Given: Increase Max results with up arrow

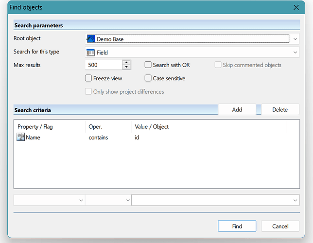Looking at the screenshot, I should 126,63.
